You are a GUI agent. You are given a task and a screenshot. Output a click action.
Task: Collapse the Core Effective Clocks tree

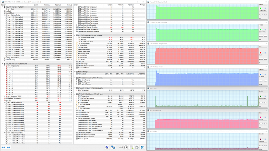pyautogui.click(x=4, y=16)
